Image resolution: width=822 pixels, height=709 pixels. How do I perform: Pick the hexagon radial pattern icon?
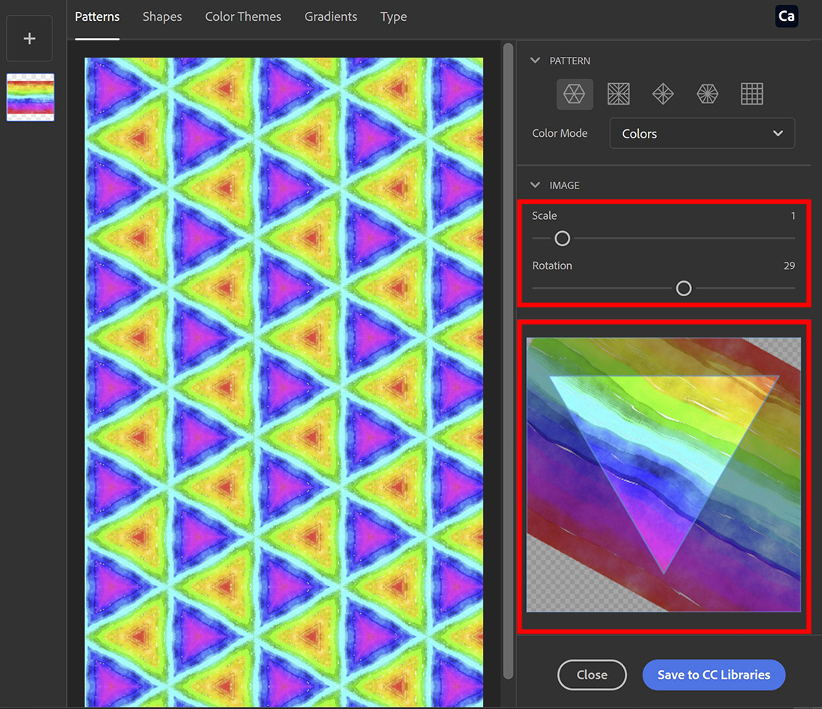(x=707, y=93)
